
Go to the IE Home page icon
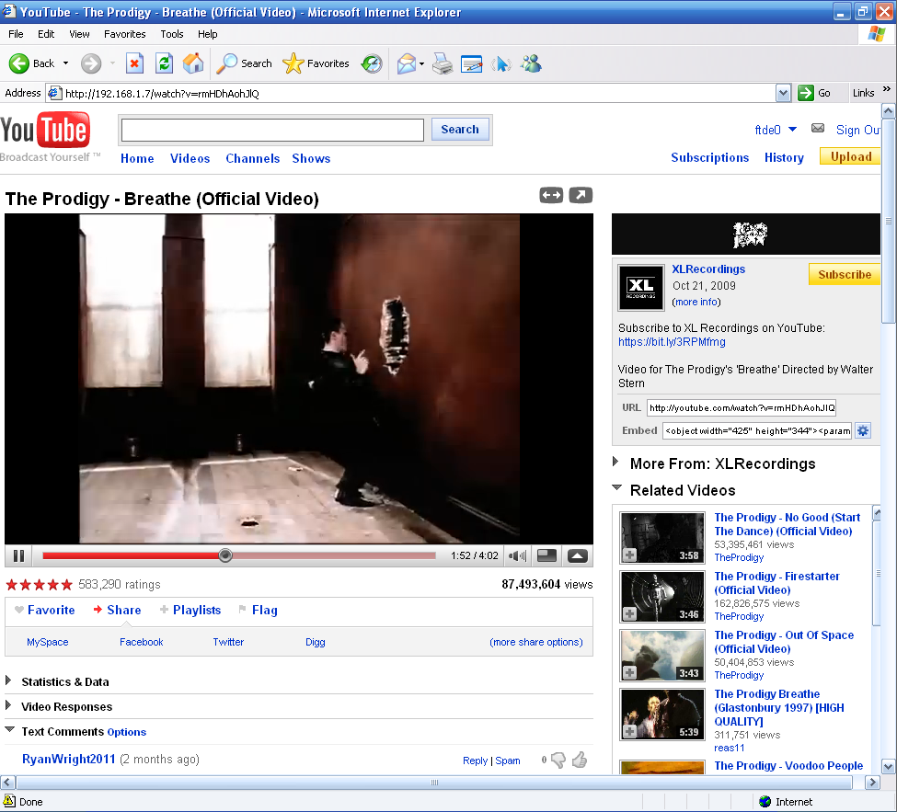(x=193, y=63)
